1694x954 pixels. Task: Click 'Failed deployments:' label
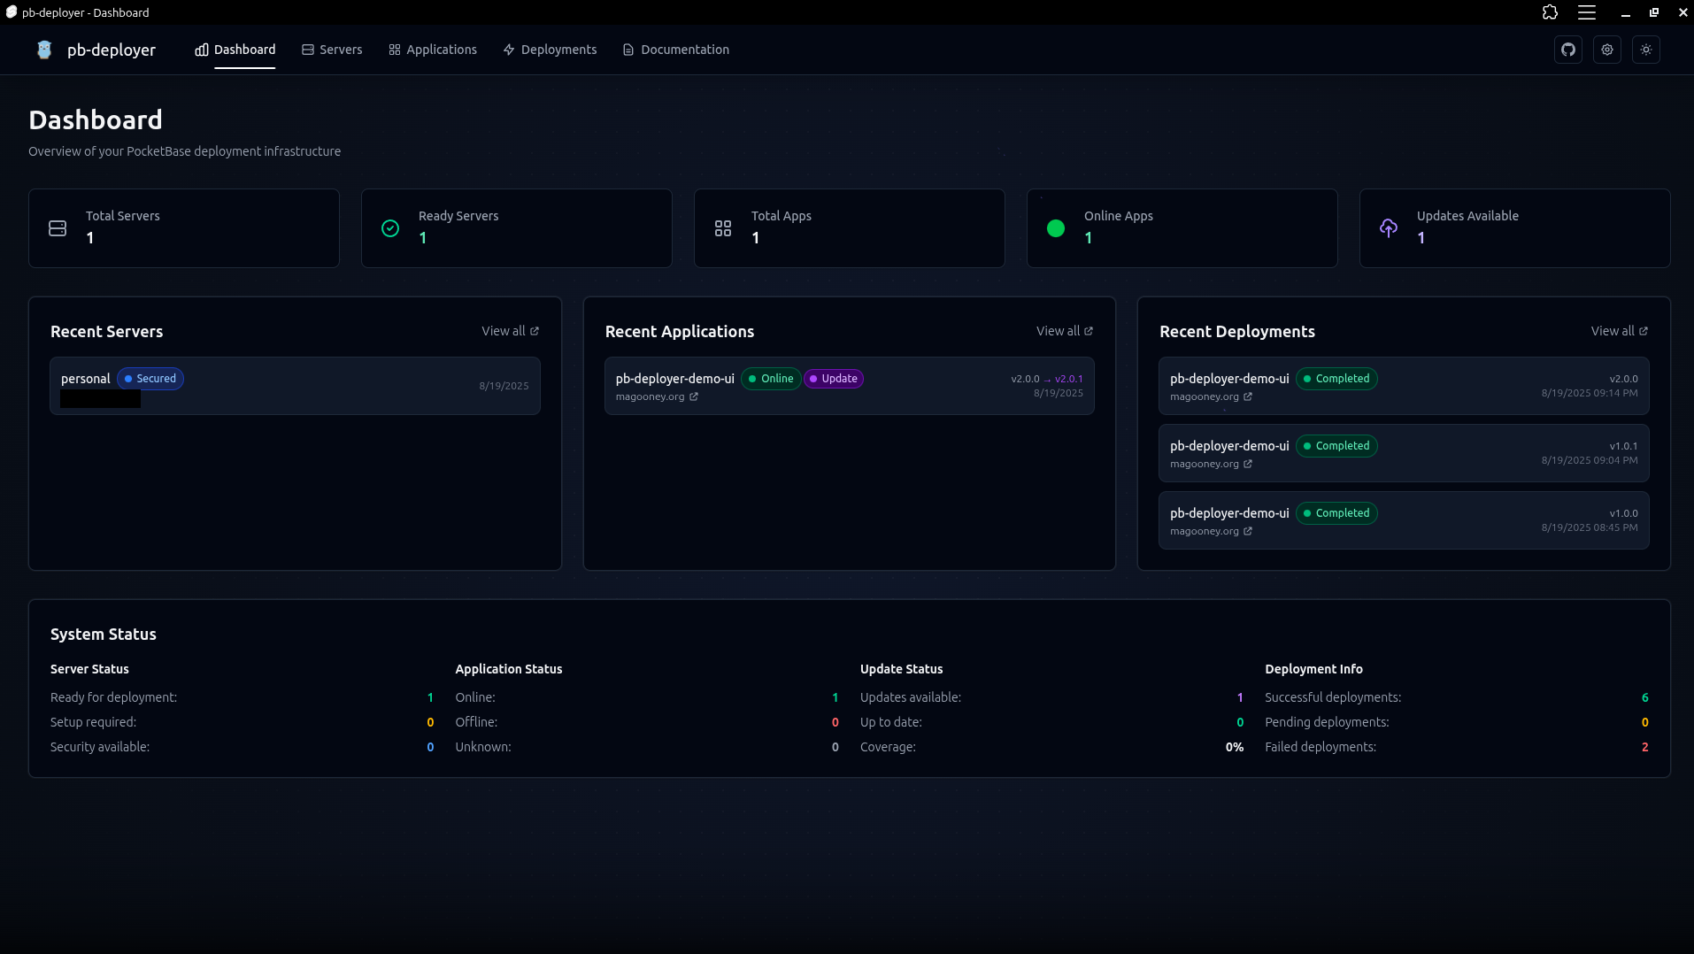(x=1321, y=747)
